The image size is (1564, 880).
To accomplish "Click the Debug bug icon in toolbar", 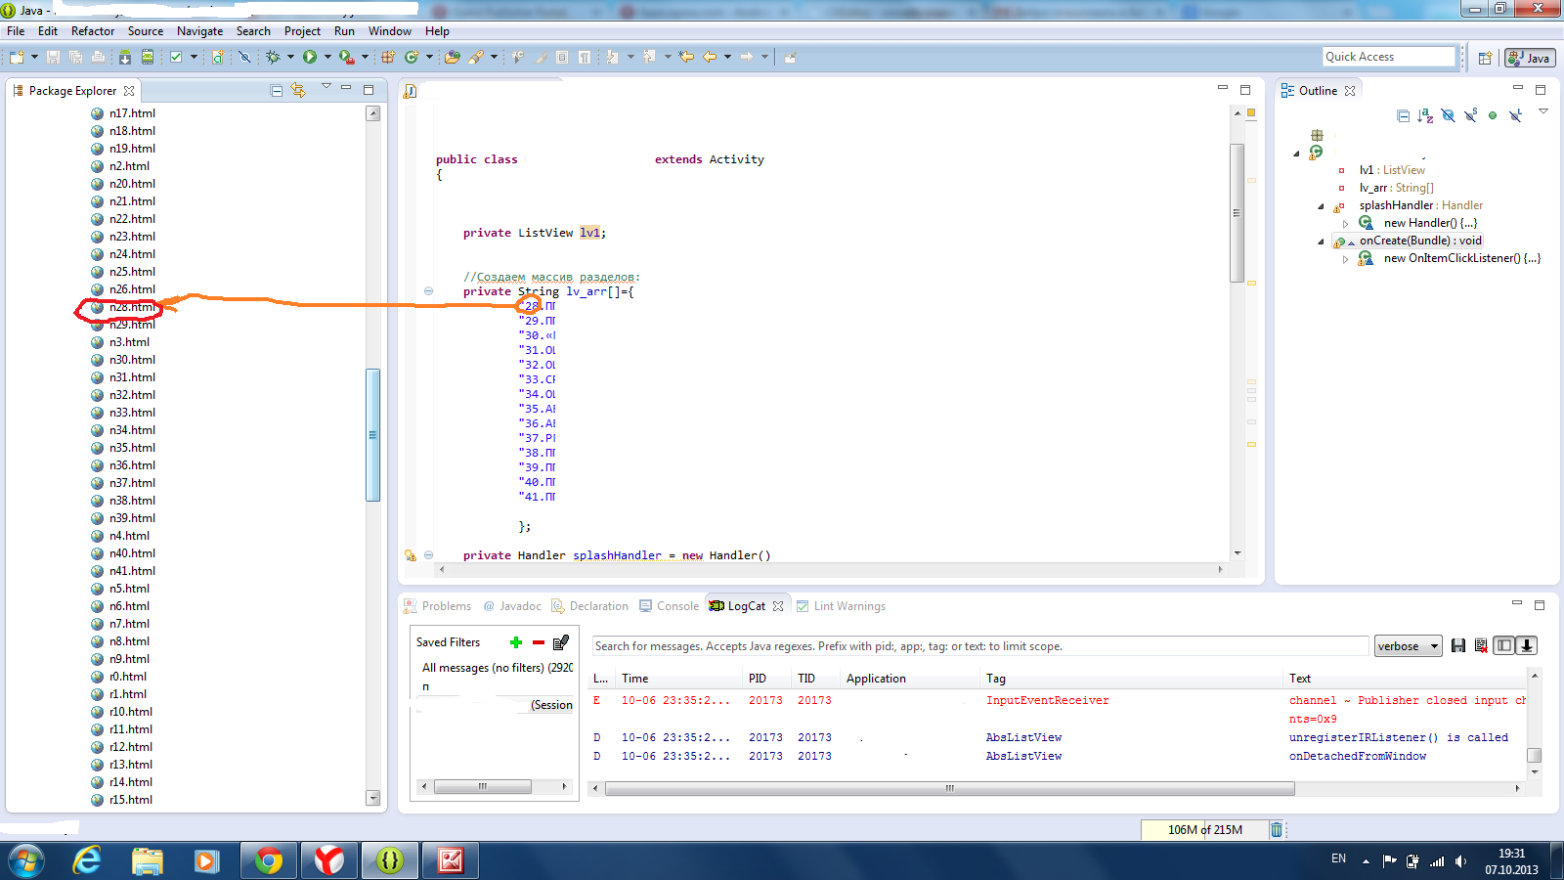I will [x=273, y=57].
